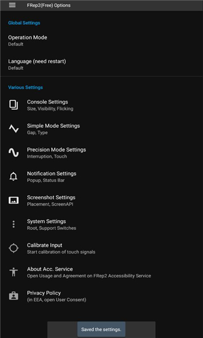Select Simple Mode Settings entry
Screen dimensions: 203x338
pyautogui.click(x=101, y=129)
